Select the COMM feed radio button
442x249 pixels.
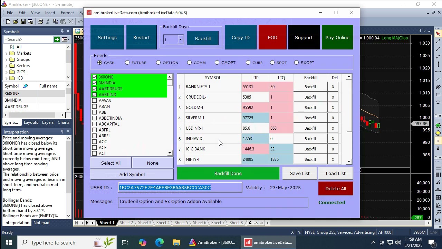[x=189, y=63]
